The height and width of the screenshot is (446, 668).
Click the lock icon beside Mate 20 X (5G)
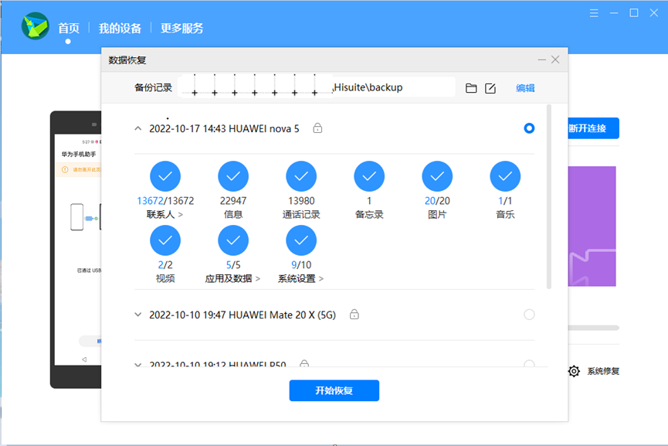354,315
